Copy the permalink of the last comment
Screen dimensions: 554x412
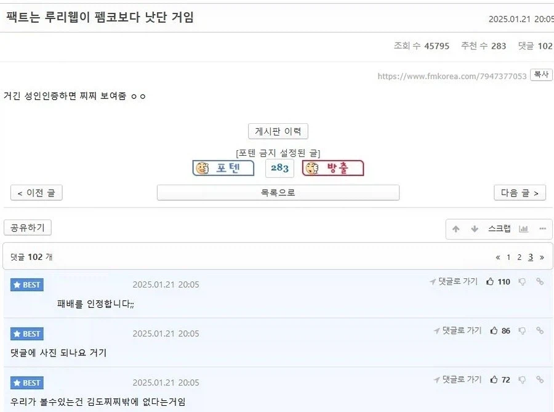click(x=540, y=379)
